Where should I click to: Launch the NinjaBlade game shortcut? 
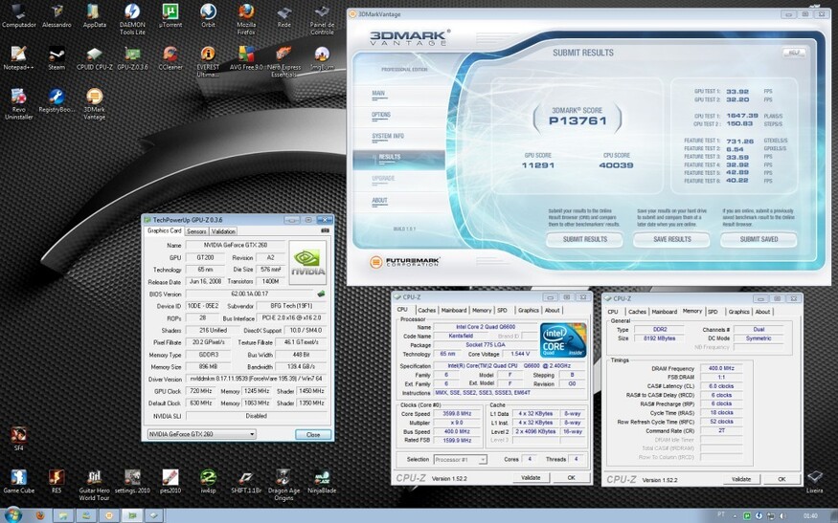pyautogui.click(x=322, y=481)
